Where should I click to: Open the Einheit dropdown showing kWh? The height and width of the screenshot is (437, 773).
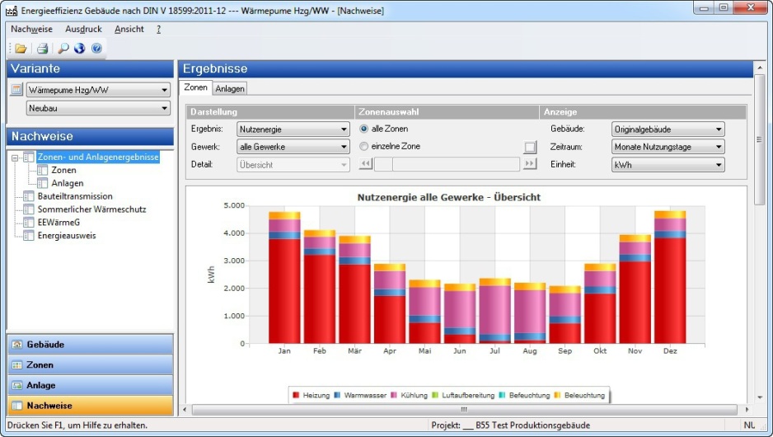668,165
